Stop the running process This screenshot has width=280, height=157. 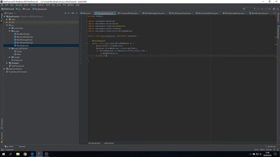coord(269,9)
